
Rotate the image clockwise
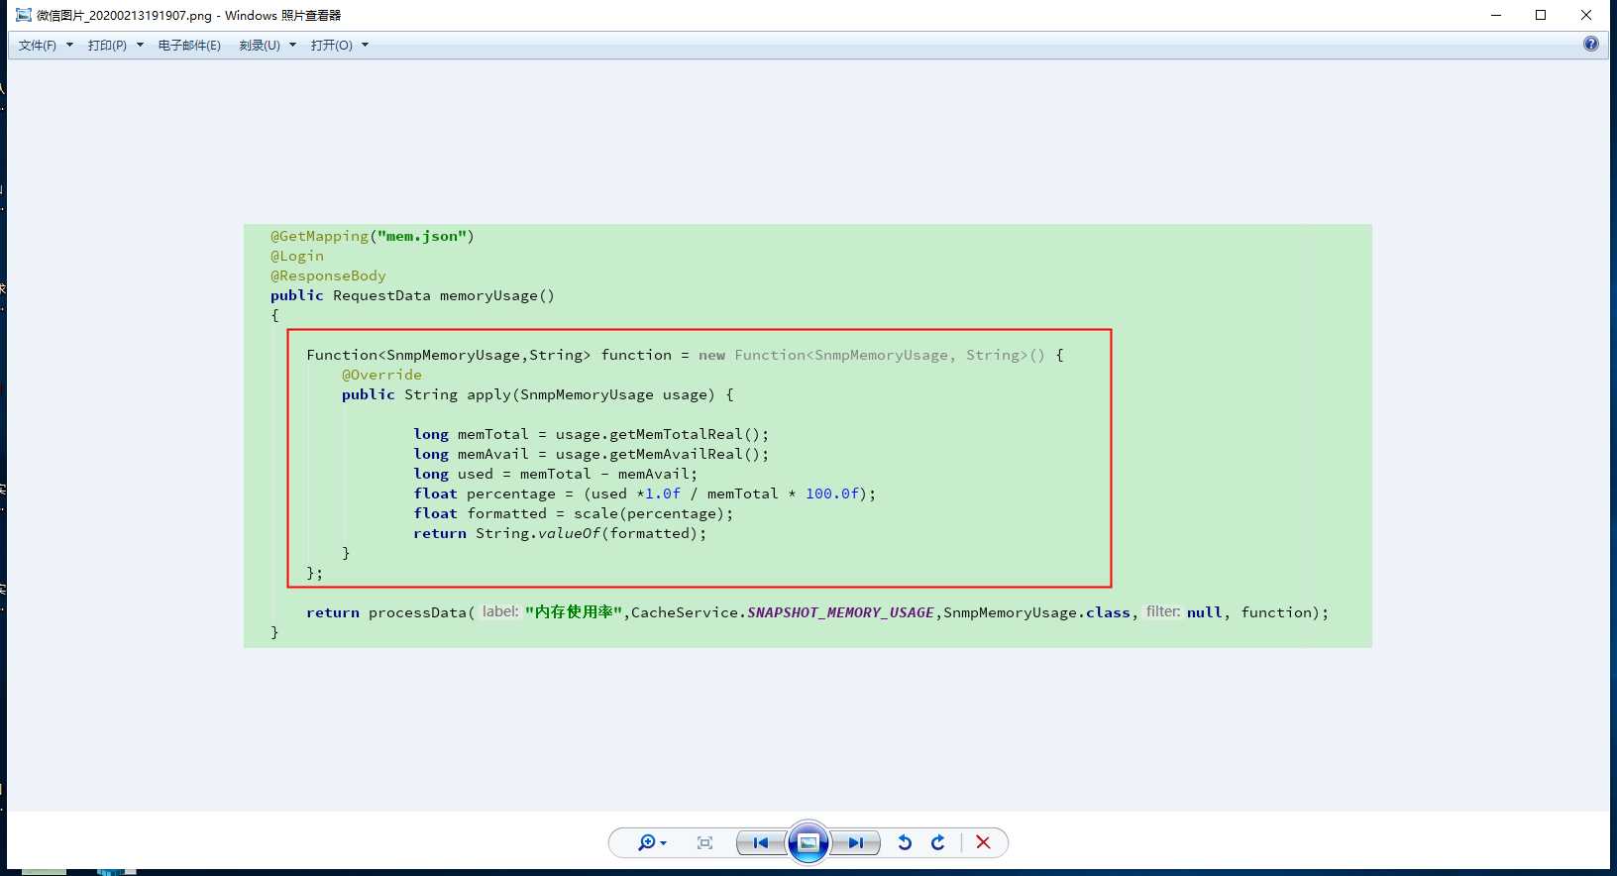tap(938, 842)
